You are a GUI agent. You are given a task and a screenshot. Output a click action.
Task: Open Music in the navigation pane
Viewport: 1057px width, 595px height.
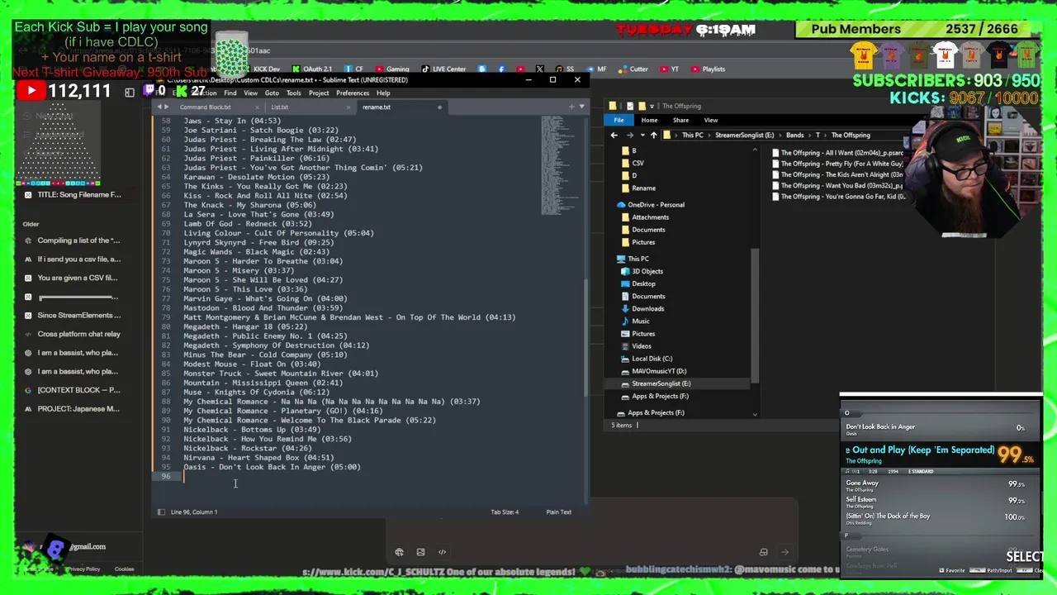tap(640, 321)
